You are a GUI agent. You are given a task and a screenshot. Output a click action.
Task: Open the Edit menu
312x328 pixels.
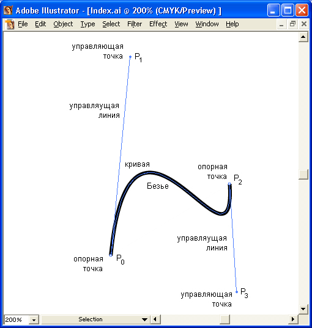pyautogui.click(x=40, y=24)
